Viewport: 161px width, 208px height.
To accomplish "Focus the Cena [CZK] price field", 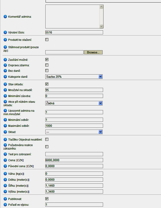I will [x=74, y=160].
